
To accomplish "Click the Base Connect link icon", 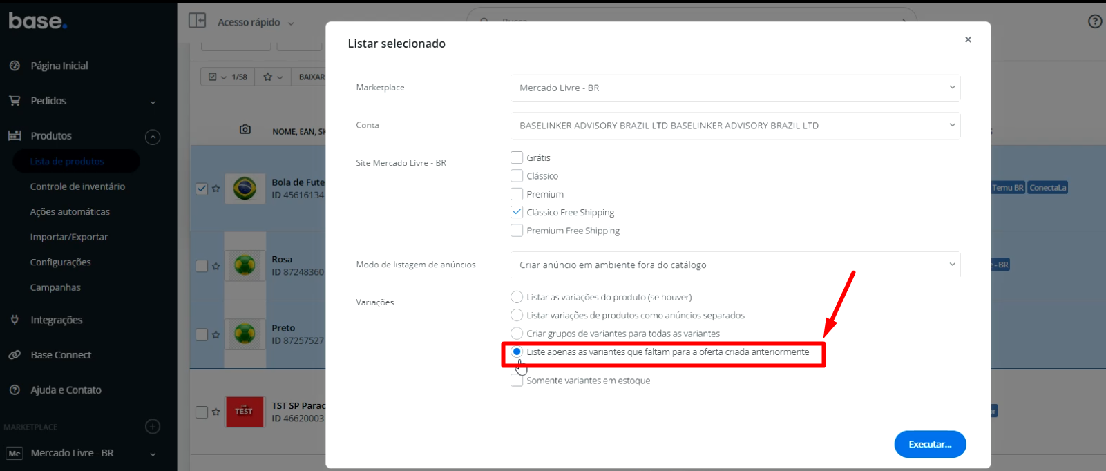I will pos(15,355).
